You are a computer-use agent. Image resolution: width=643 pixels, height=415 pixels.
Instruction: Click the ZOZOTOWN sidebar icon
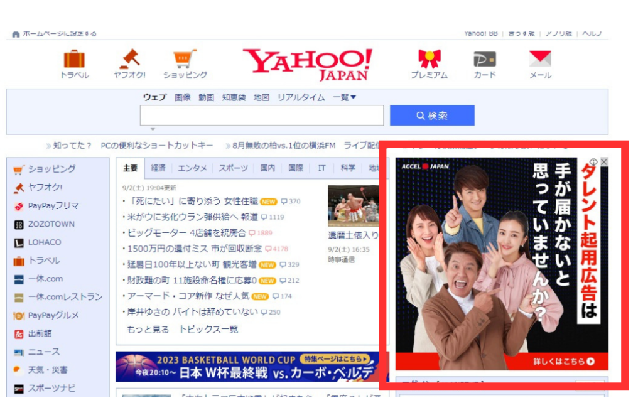19,224
